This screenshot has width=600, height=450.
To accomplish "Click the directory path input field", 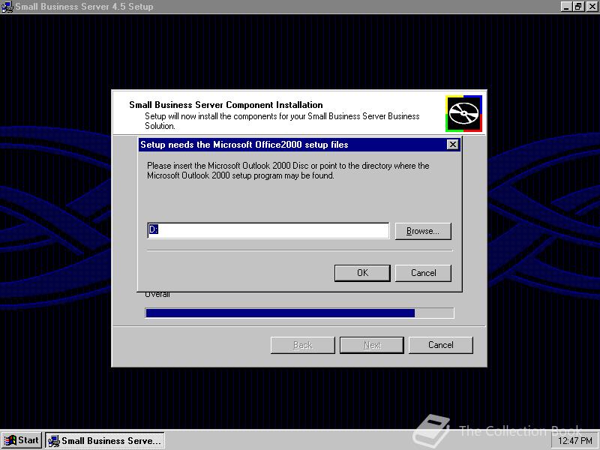I will click(x=268, y=230).
